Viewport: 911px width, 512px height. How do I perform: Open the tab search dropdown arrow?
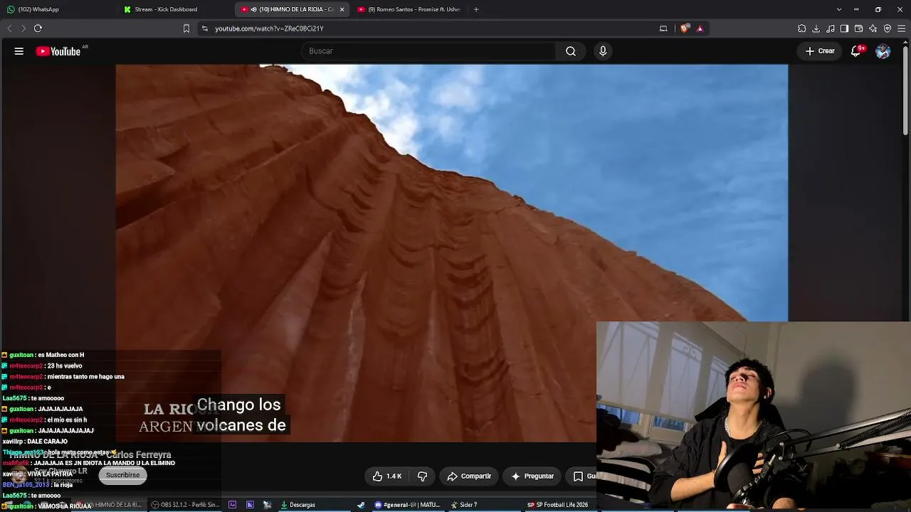839,9
